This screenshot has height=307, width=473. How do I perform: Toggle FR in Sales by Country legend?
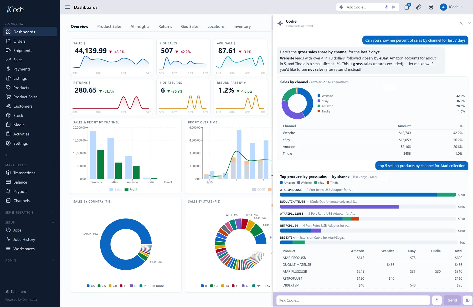[x=124, y=286]
